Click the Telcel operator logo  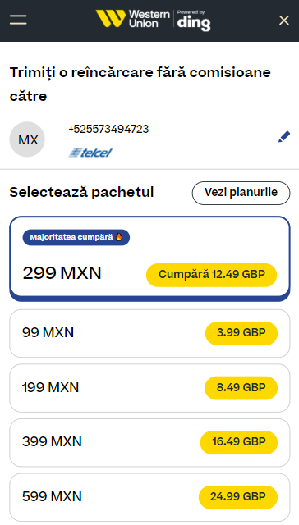[x=90, y=153]
